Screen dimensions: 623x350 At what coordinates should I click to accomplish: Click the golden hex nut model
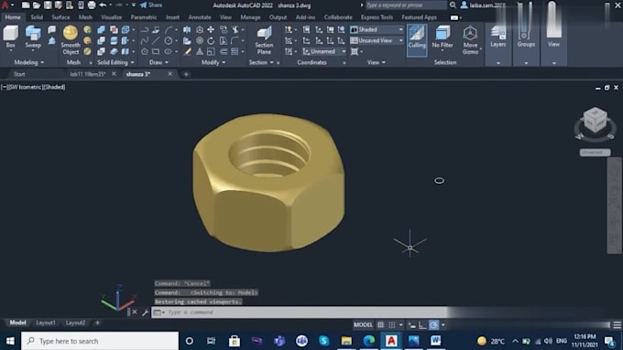tap(268, 183)
